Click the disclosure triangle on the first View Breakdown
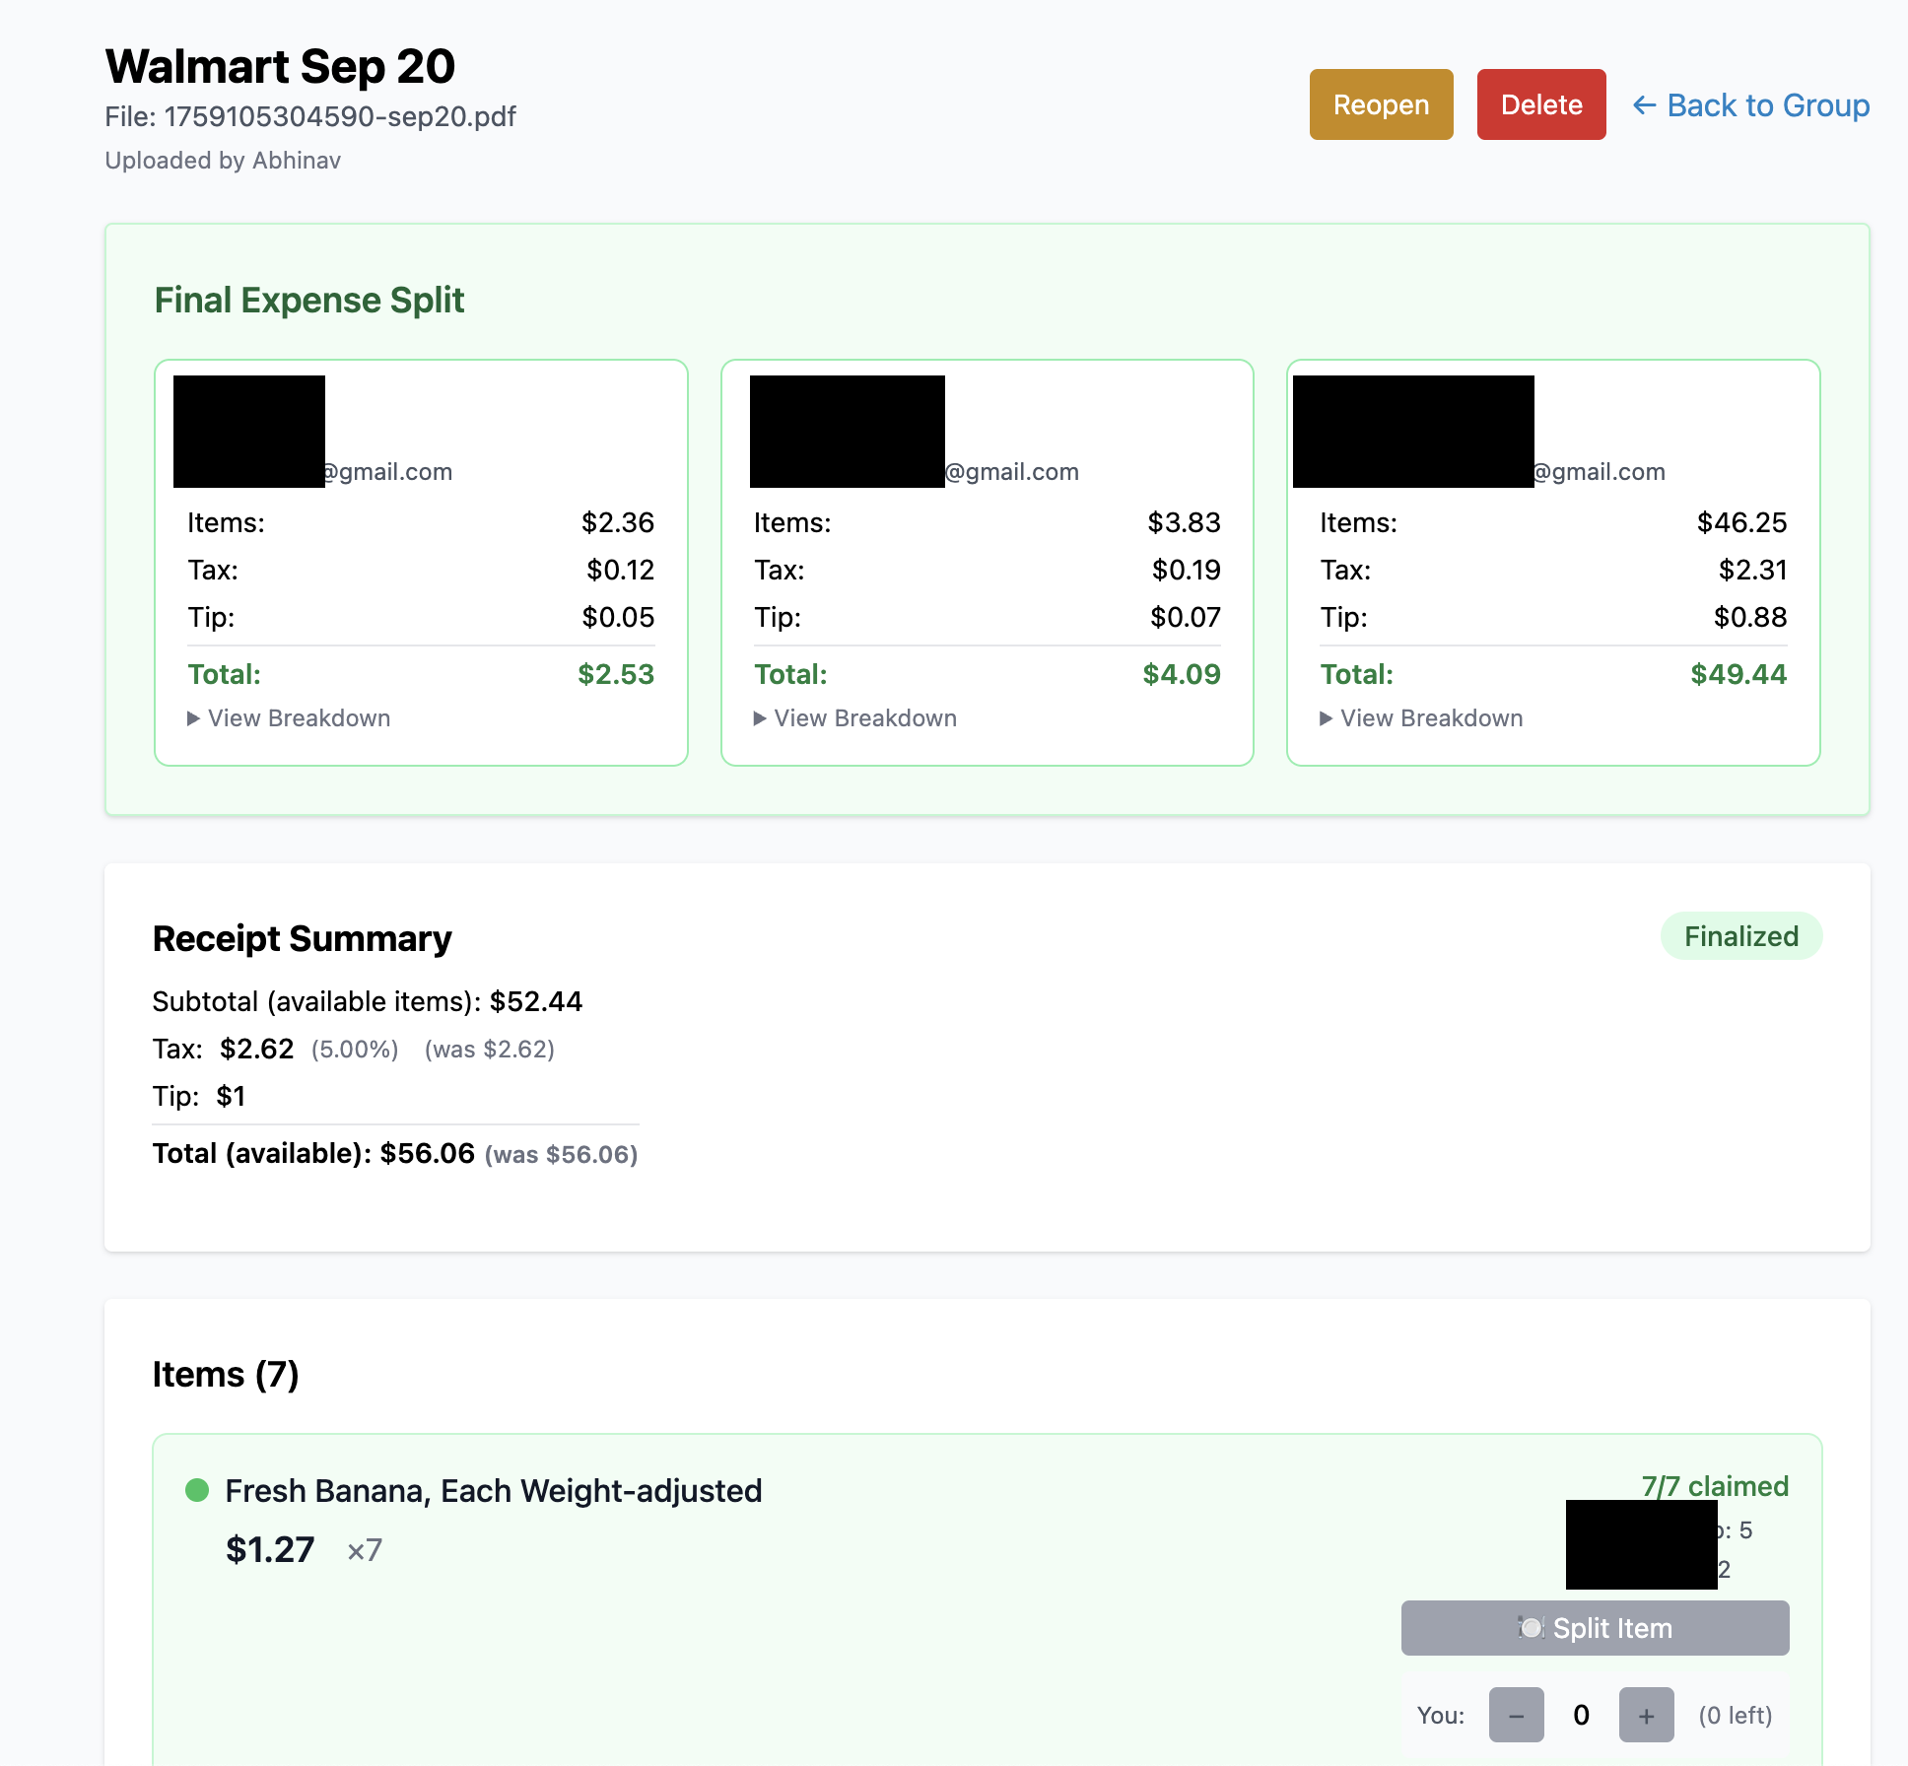 (194, 718)
